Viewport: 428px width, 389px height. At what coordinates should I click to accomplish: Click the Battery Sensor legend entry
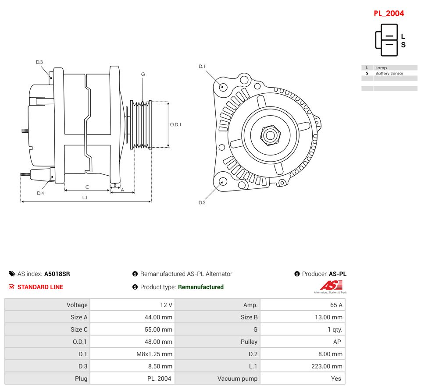[389, 73]
